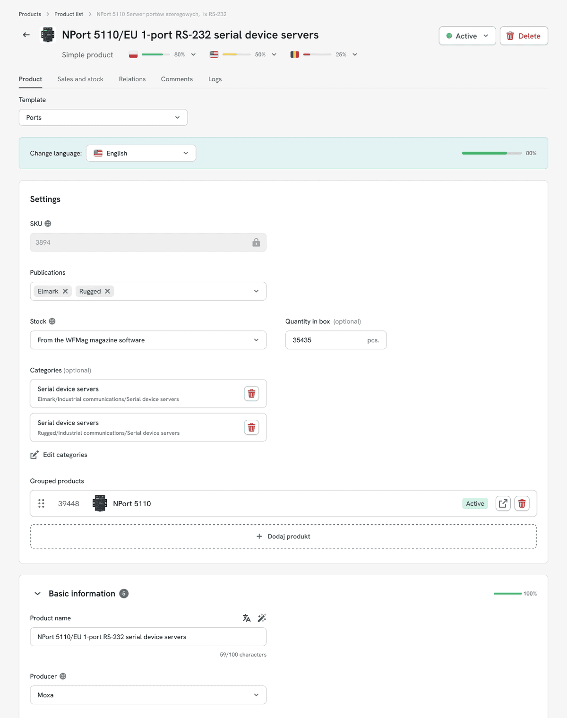Expand the 25% Belgian completeness chevron

coord(355,54)
